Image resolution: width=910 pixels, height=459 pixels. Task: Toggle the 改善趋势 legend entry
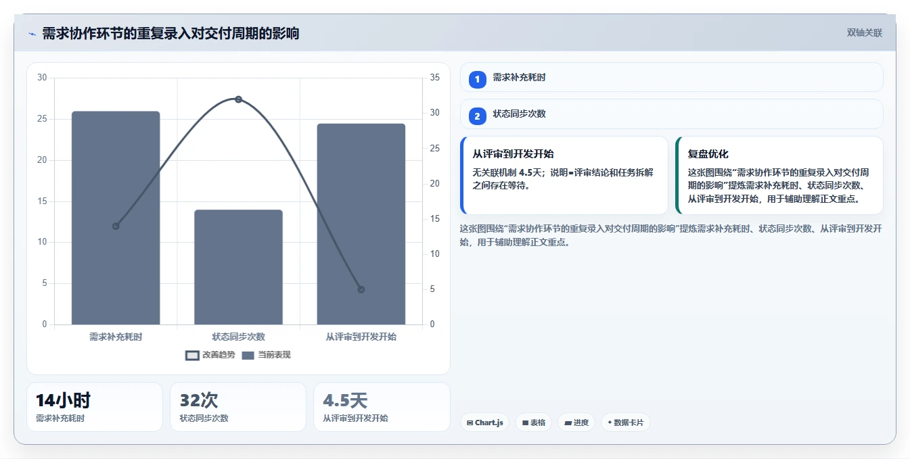[210, 355]
